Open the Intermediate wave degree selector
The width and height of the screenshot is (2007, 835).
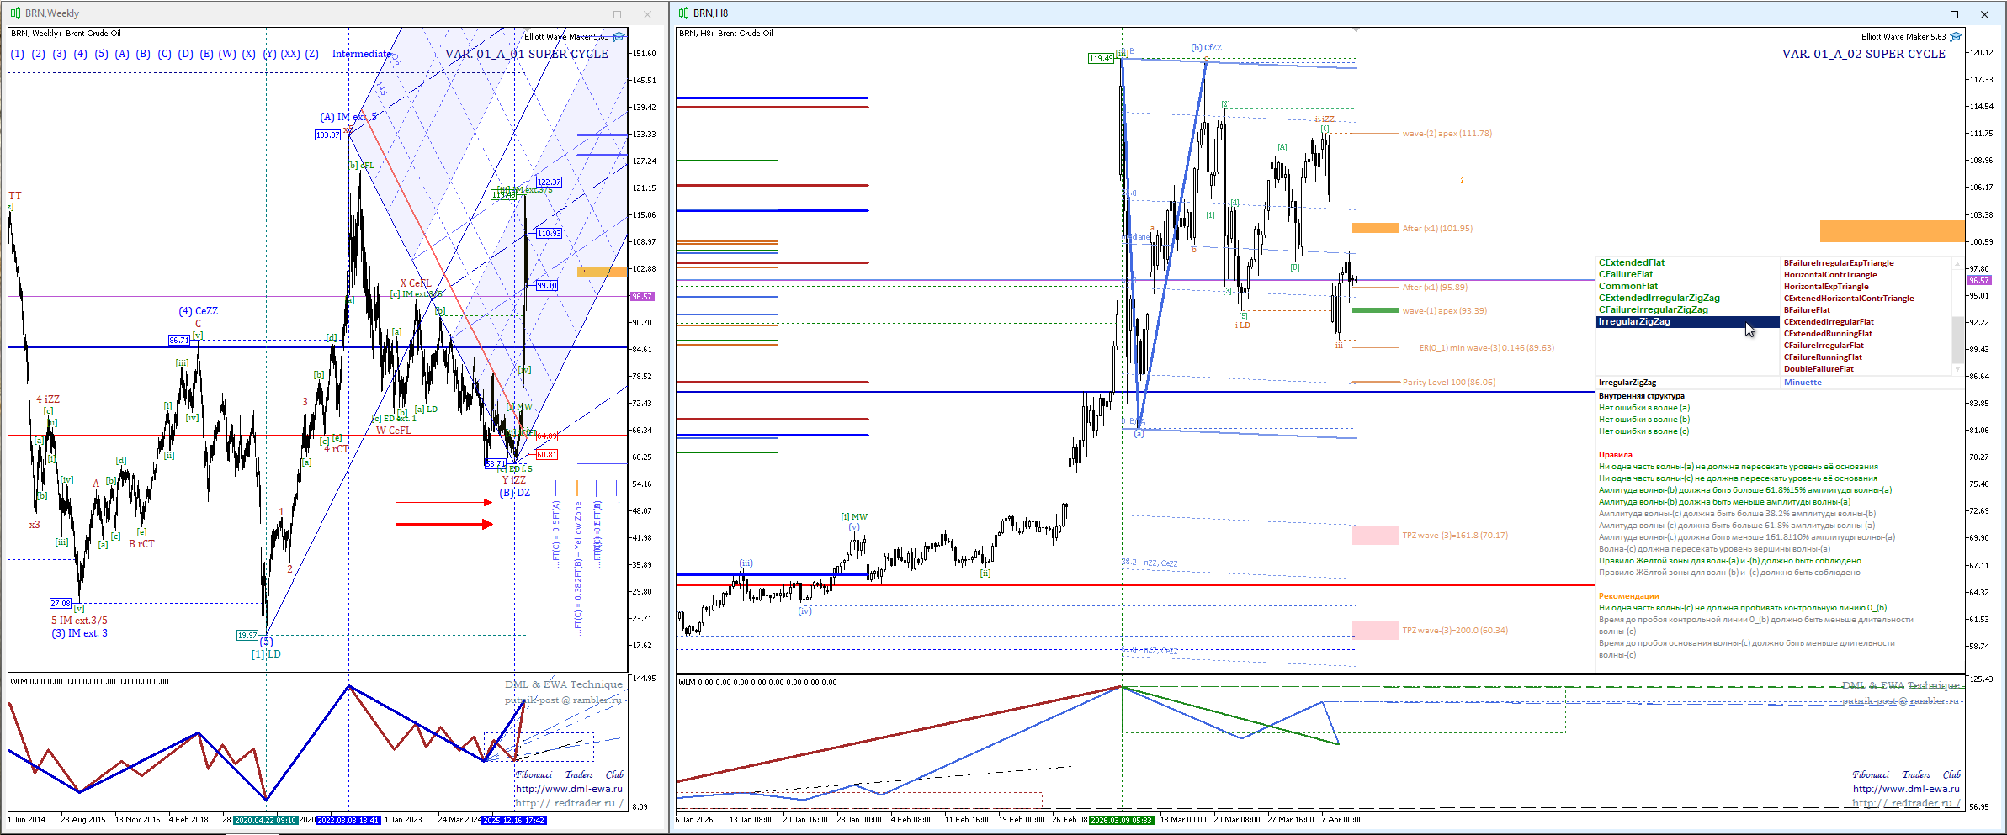point(361,54)
